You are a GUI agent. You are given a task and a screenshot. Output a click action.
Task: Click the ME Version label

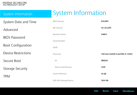(x=58, y=28)
